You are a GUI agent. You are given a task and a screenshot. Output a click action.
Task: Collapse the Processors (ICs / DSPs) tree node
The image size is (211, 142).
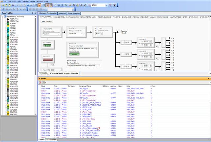coord(2,17)
